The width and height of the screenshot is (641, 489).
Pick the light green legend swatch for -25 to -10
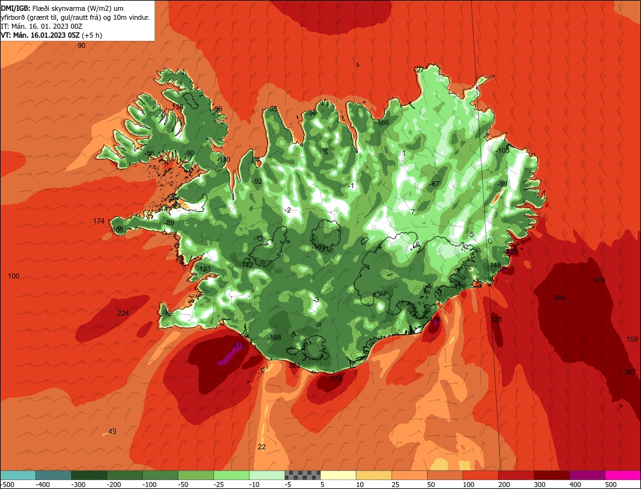tap(231, 475)
